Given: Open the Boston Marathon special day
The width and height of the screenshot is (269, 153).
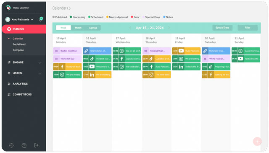Looking at the screenshot, I should pyautogui.click(x=67, y=51).
